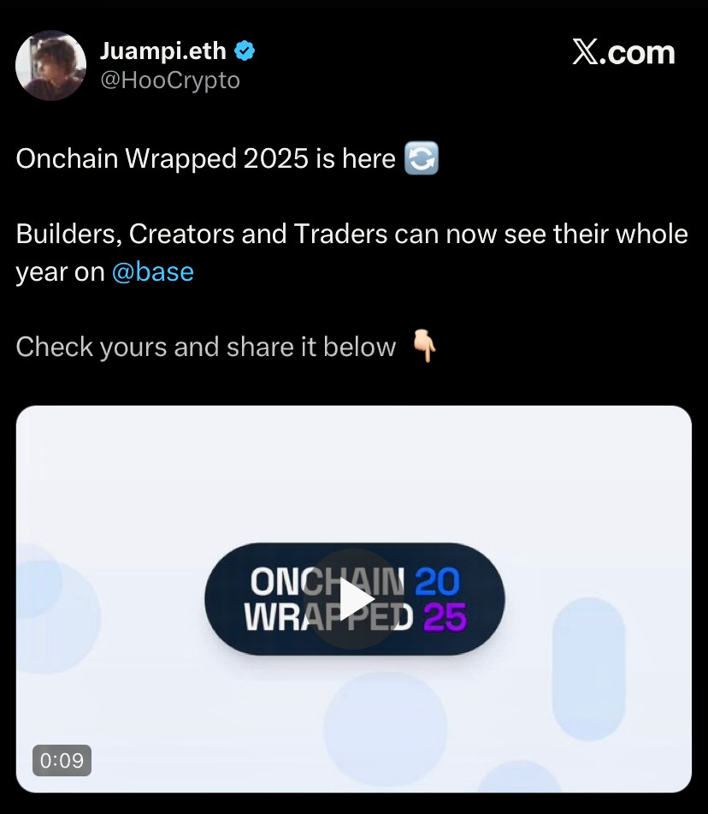This screenshot has width=708, height=814.
Task: Click the Juampi.eth display name
Action: (162, 51)
